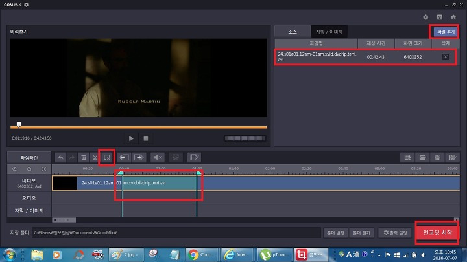Screen dimensions: 467x262
Task: Zoom out of the timeline
Action: click(x=29, y=169)
